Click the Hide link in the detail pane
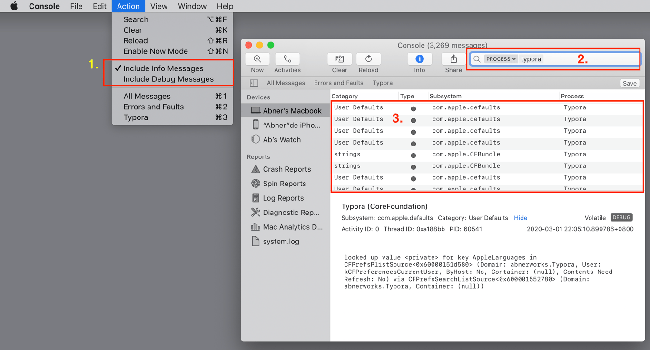 521,218
